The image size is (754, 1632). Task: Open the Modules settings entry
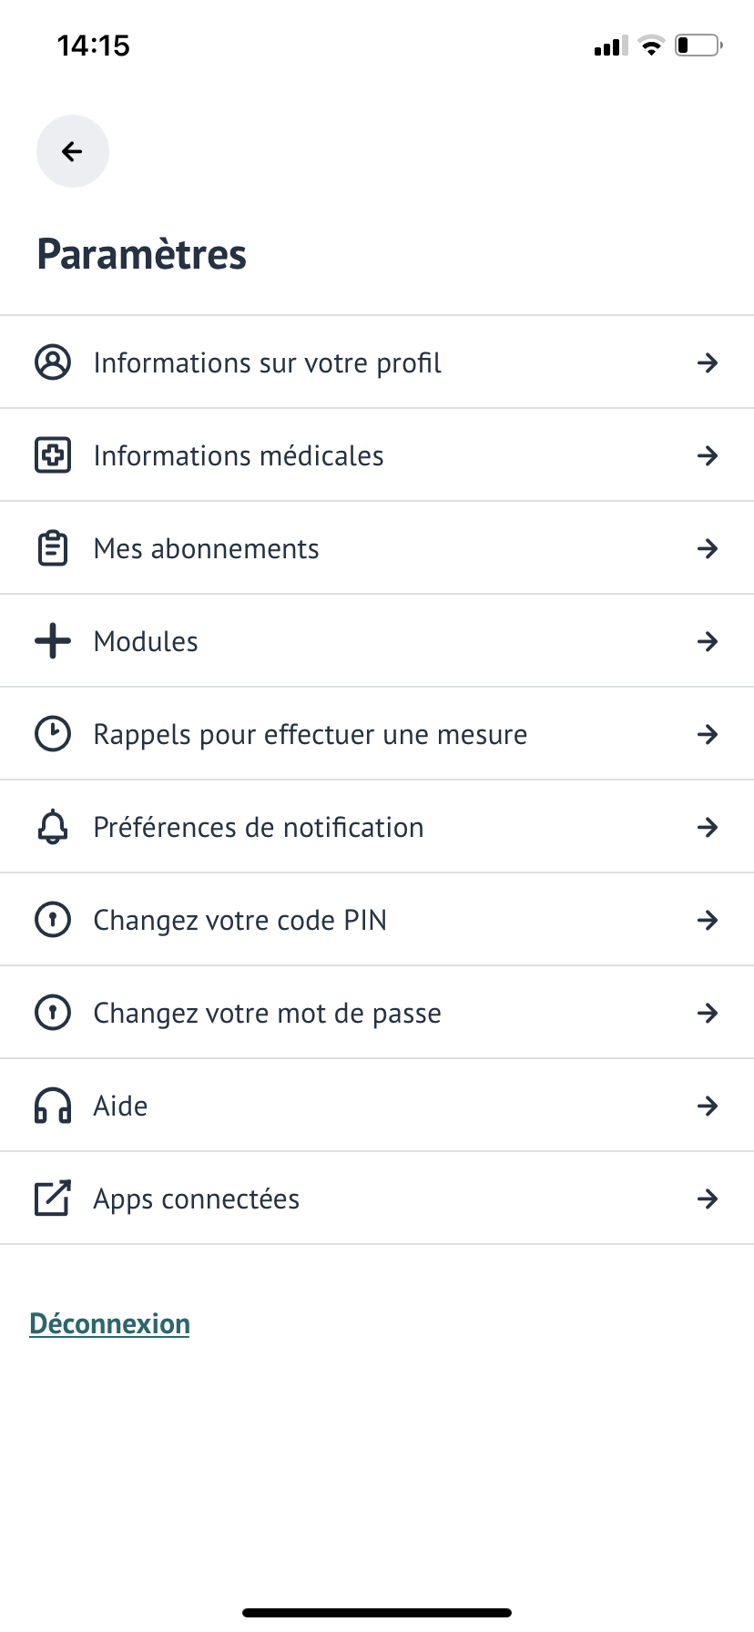[377, 641]
